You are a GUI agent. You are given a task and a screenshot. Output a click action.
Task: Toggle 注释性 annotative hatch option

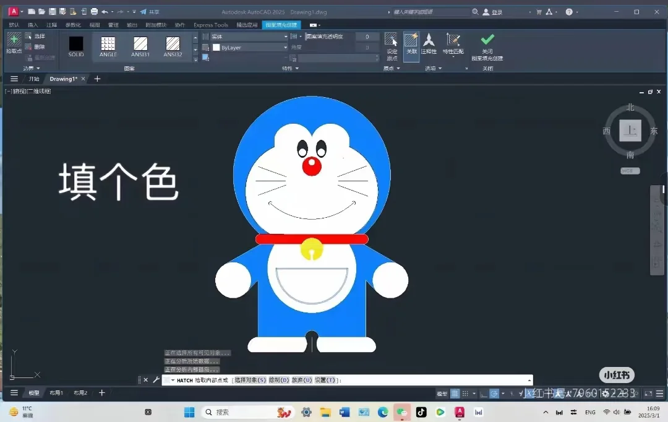pyautogui.click(x=429, y=45)
